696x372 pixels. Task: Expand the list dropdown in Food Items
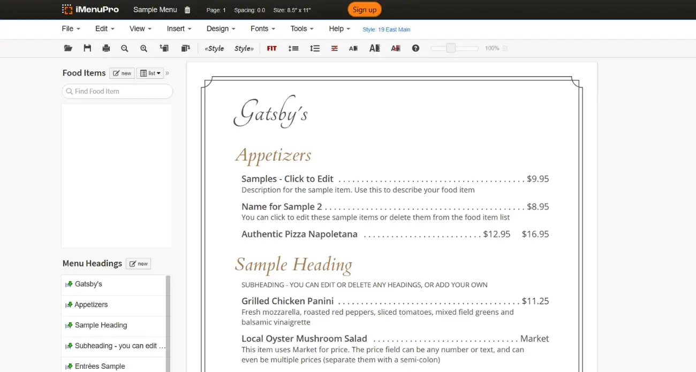point(150,73)
